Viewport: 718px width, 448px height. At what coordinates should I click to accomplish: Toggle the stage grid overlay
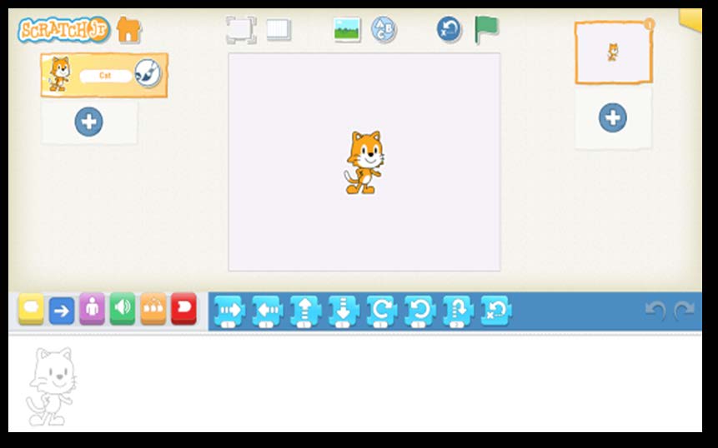[x=279, y=30]
